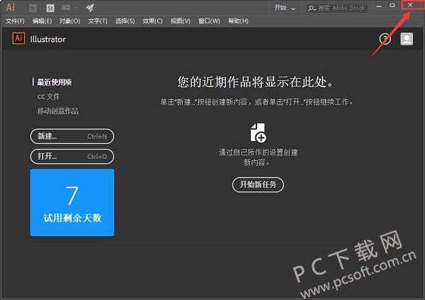Close the Illustrator window
The image size is (425, 300).
(410, 5)
